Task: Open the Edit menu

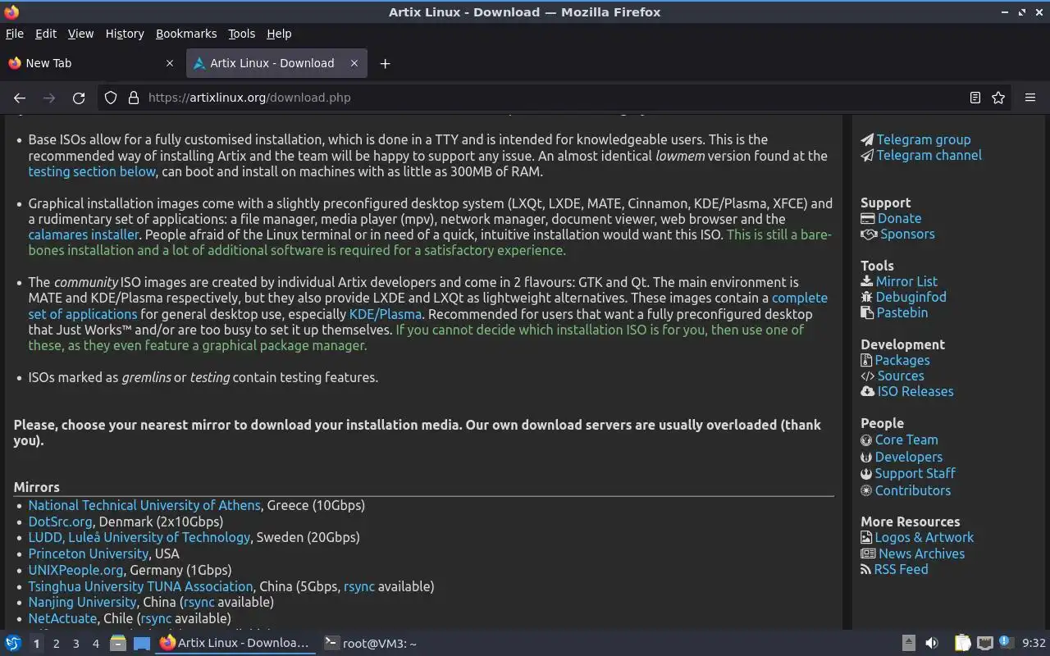Action: [x=46, y=34]
